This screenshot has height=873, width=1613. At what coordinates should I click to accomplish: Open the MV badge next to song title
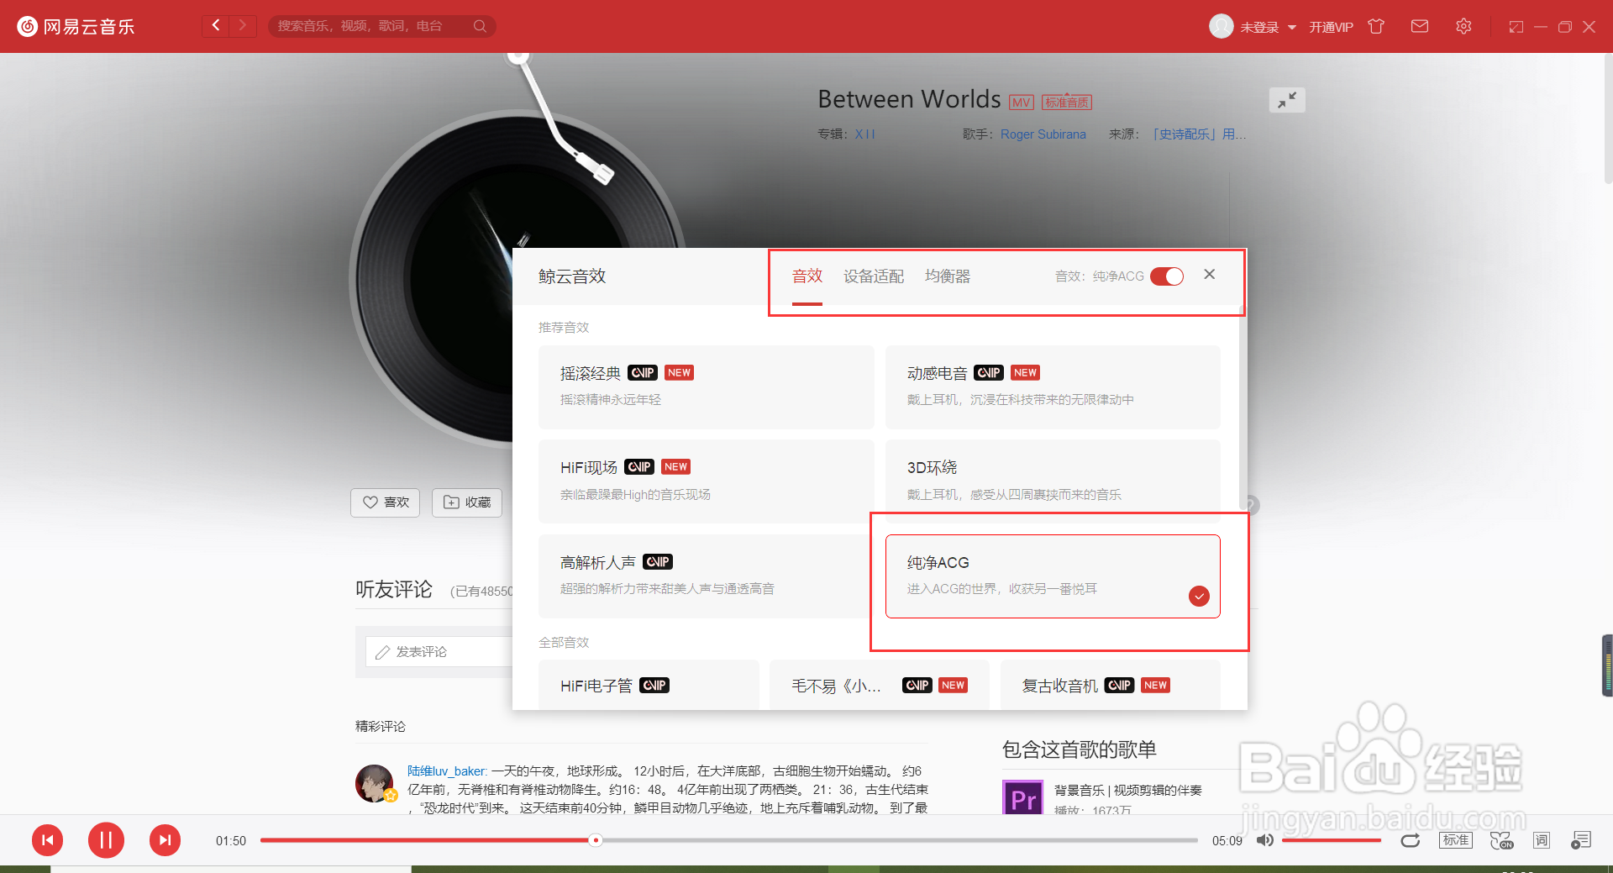[1022, 103]
